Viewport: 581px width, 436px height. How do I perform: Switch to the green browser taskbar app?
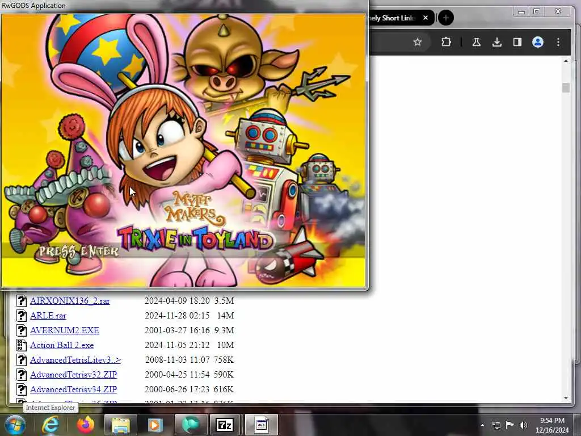[191, 425]
